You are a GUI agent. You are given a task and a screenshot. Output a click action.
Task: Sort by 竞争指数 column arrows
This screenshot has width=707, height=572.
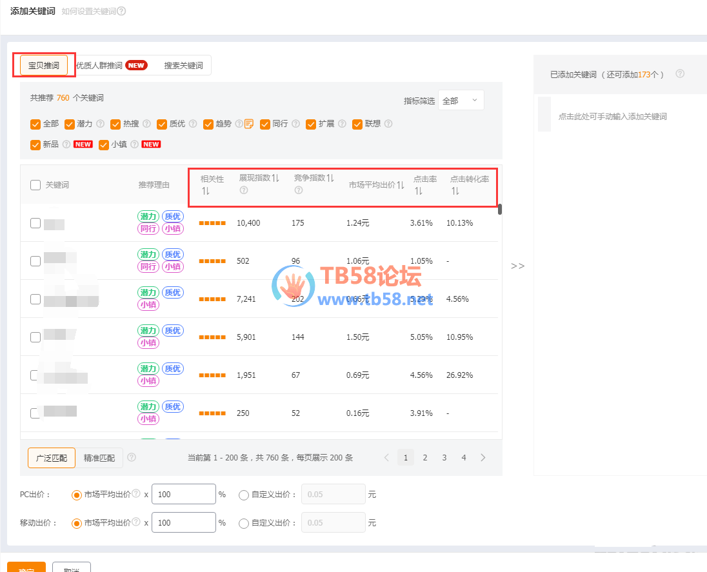(330, 178)
